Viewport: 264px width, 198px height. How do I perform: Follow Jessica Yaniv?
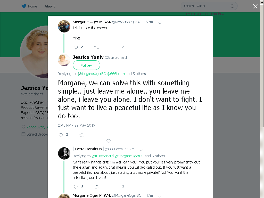[x=86, y=65]
